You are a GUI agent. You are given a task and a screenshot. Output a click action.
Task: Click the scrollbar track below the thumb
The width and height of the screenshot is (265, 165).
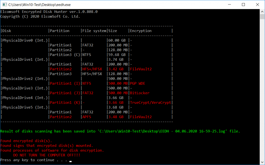(x=262, y=90)
